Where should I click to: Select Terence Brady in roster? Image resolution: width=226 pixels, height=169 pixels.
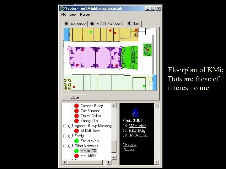click(92, 106)
